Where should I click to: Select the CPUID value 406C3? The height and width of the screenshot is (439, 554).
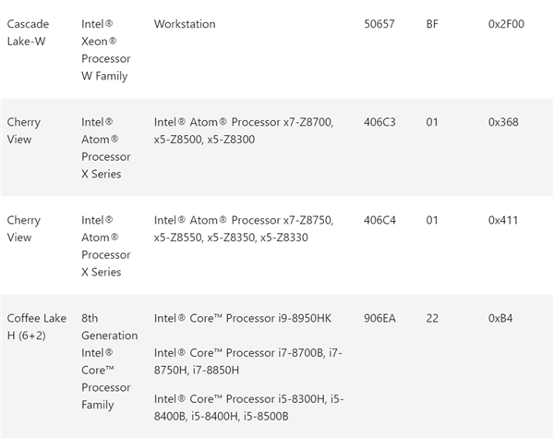[x=379, y=122]
